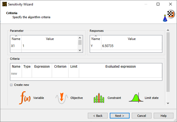This screenshot has height=122, width=177.
Task: Click the Criterion column header
Action: click(x=60, y=66)
